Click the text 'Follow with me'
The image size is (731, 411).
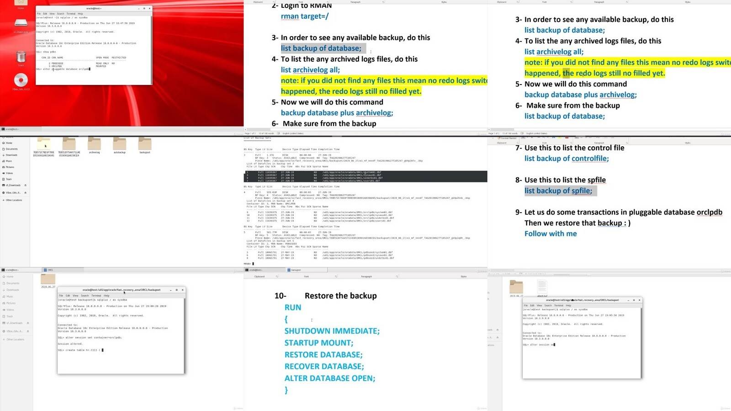[x=551, y=234]
